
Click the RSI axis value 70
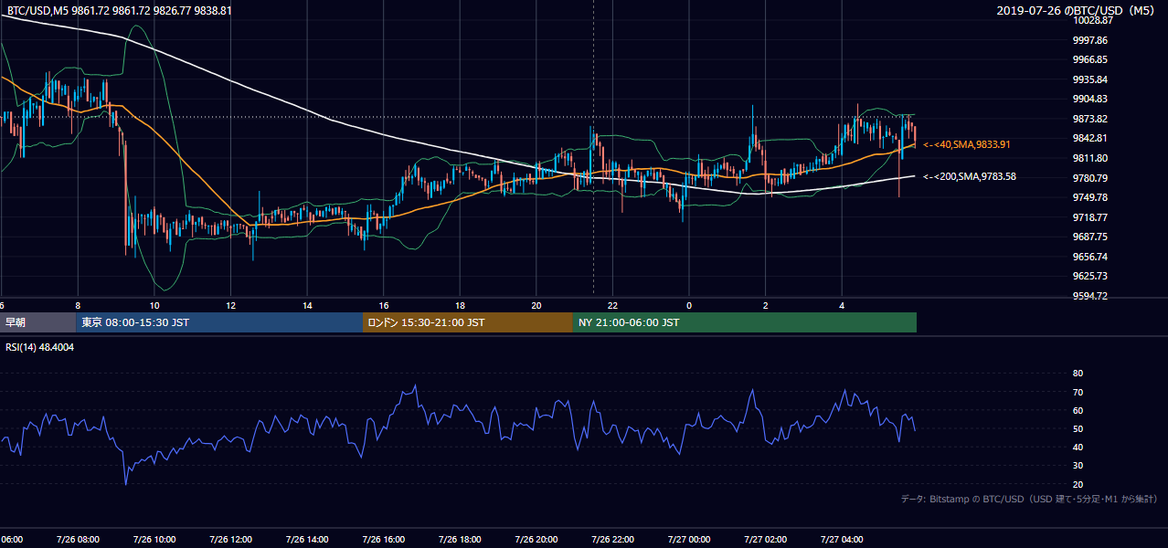tap(1078, 392)
